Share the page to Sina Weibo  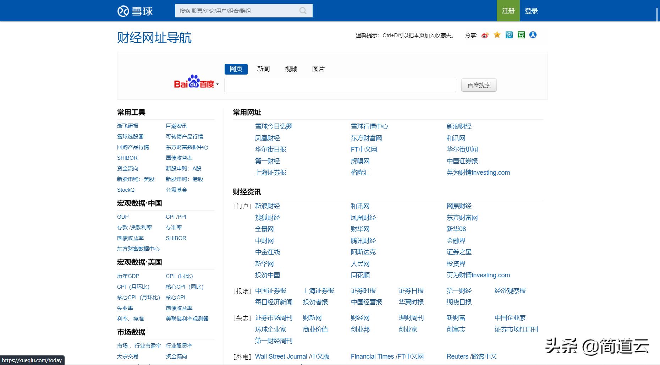click(x=485, y=35)
